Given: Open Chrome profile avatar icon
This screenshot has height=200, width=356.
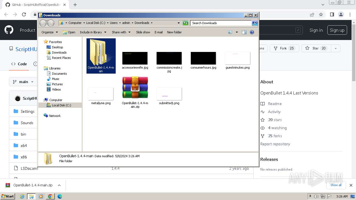Looking at the screenshot, I should coord(341,14).
